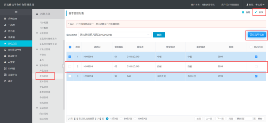The image size is (268, 123).
Task: Click the 跳转到 page number input field
Action: click(x=249, y=119)
